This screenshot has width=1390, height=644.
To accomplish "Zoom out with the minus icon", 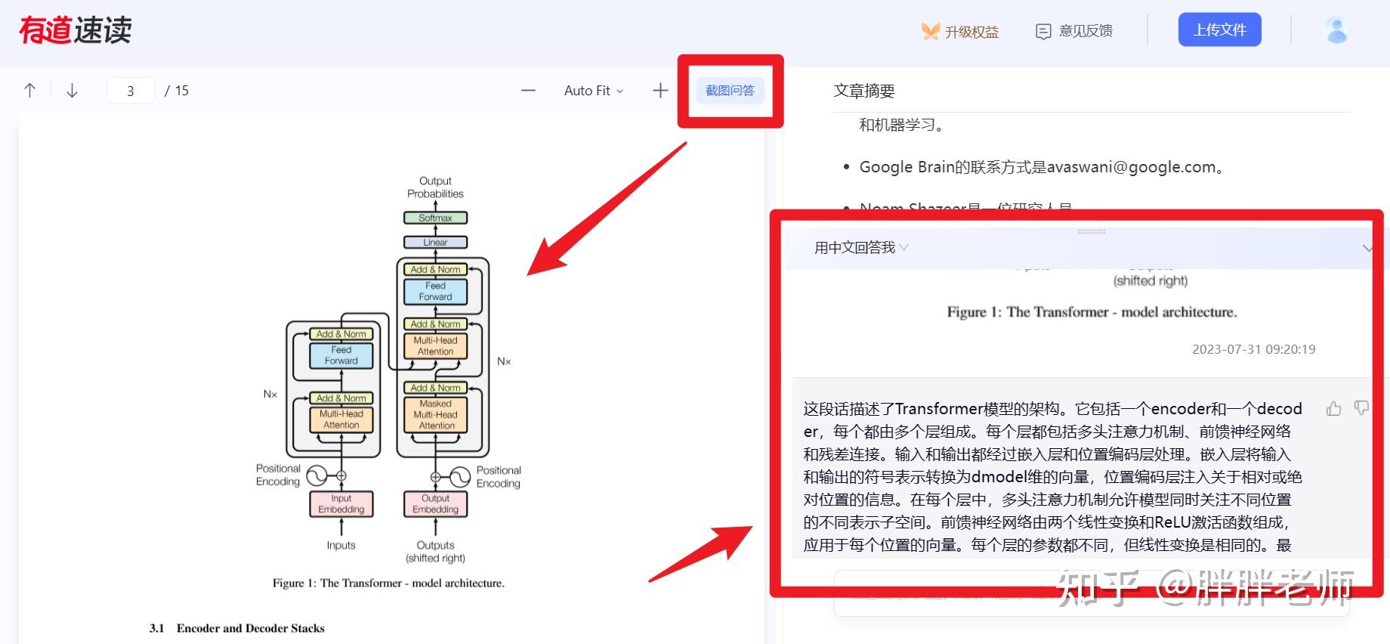I will coord(528,91).
